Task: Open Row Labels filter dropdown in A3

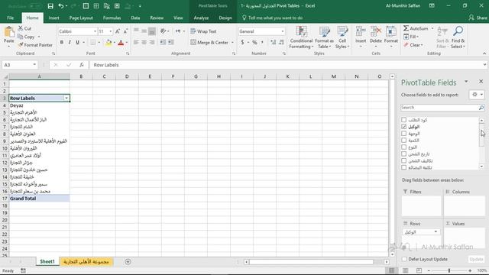Action: coord(66,99)
